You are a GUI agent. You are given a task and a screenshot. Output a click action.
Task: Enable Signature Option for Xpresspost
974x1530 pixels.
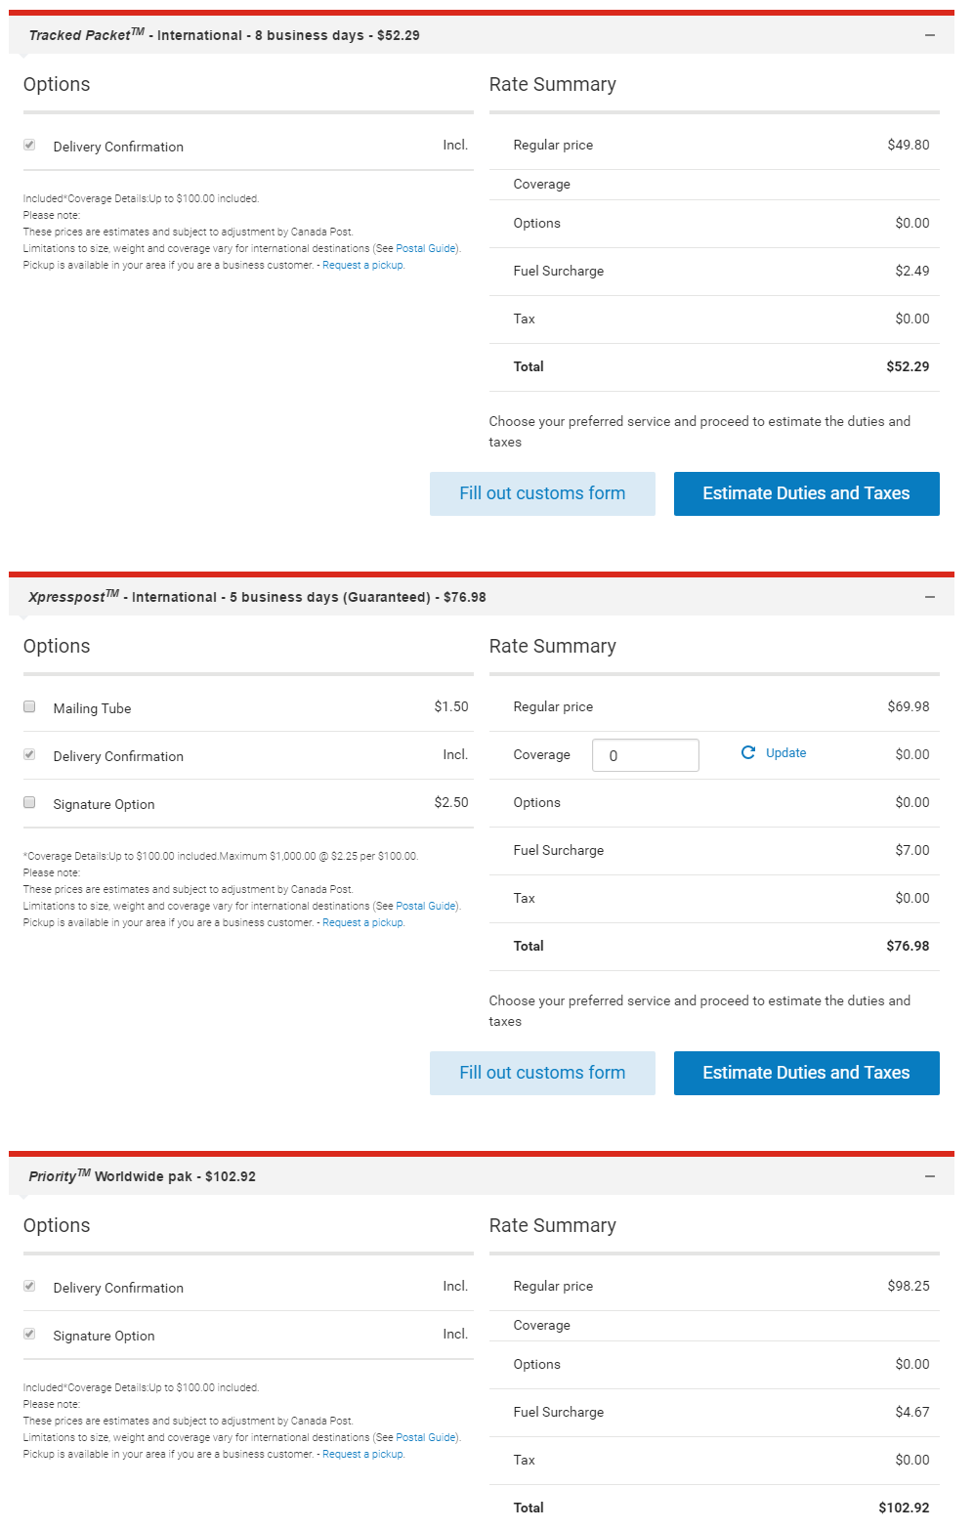pos(29,802)
